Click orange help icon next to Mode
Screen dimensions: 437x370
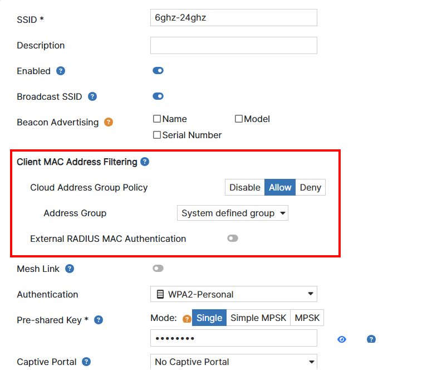click(x=187, y=319)
